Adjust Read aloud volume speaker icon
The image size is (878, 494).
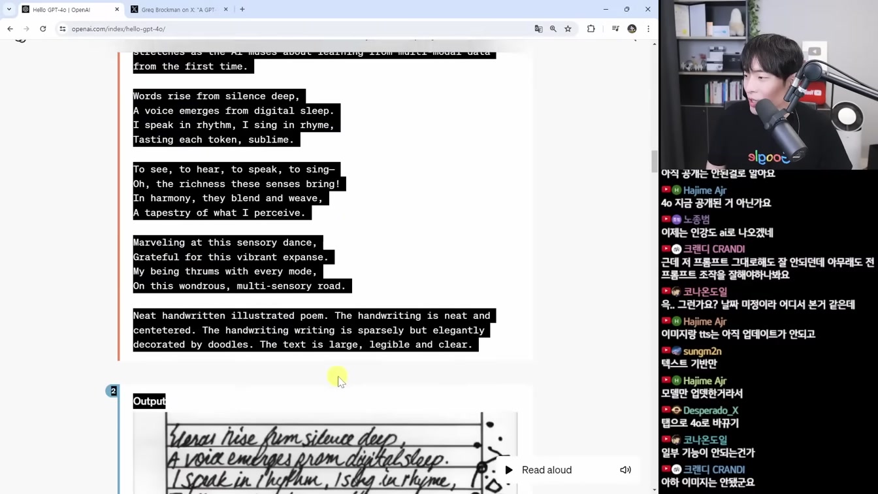(x=625, y=470)
